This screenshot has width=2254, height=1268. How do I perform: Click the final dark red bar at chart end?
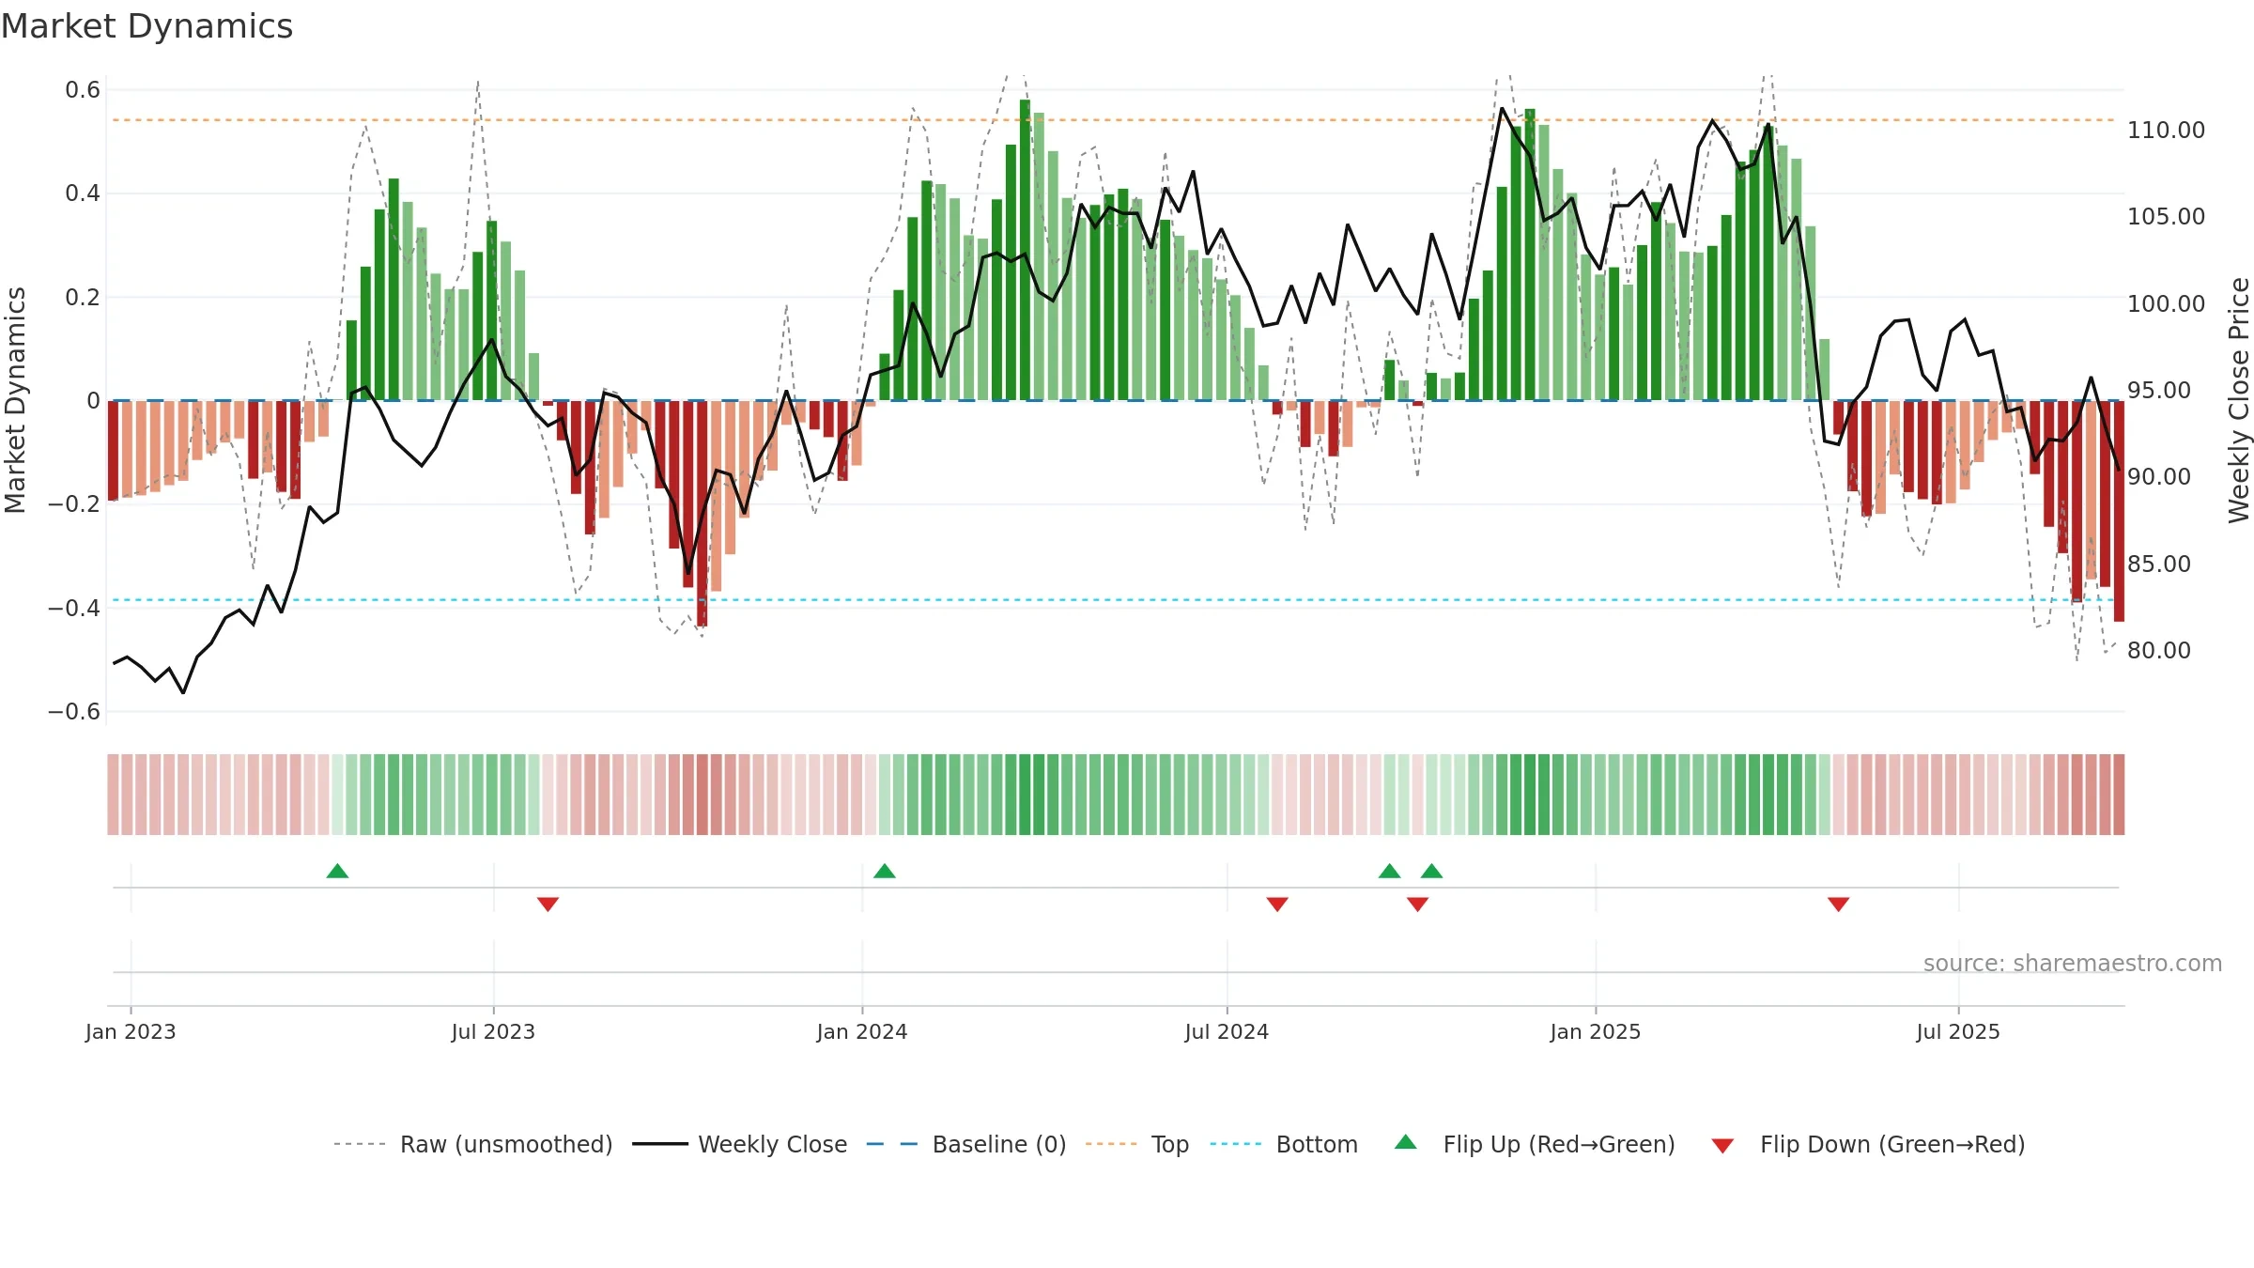click(2119, 511)
